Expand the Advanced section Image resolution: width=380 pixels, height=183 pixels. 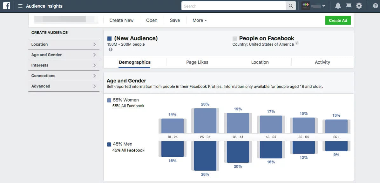(64, 86)
